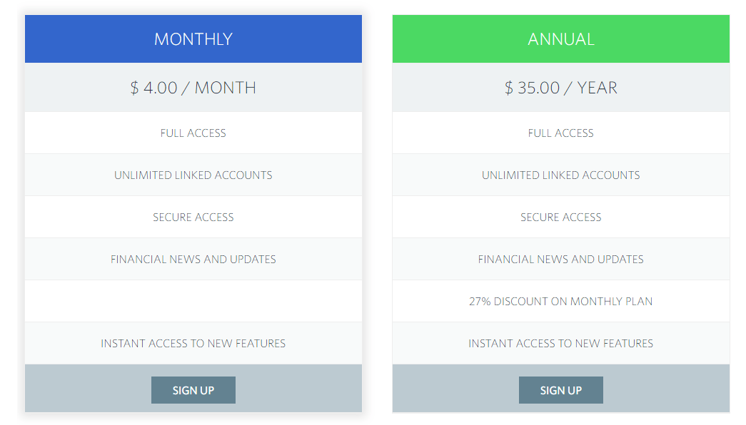Click Sign Up under the Monthly plan
The image size is (746, 425).
pyautogui.click(x=193, y=390)
